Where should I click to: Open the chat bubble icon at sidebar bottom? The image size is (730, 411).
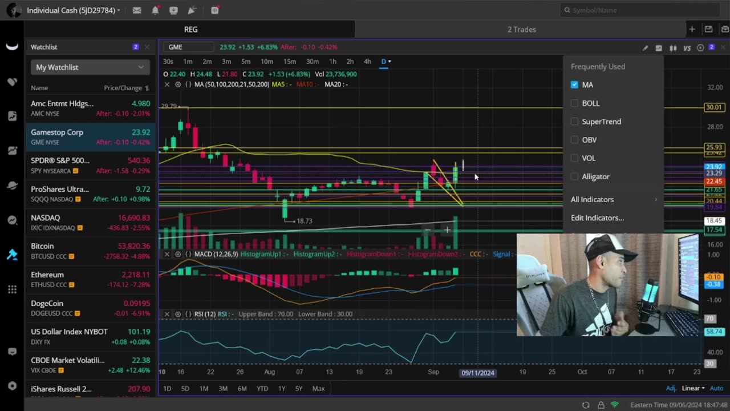click(12, 352)
